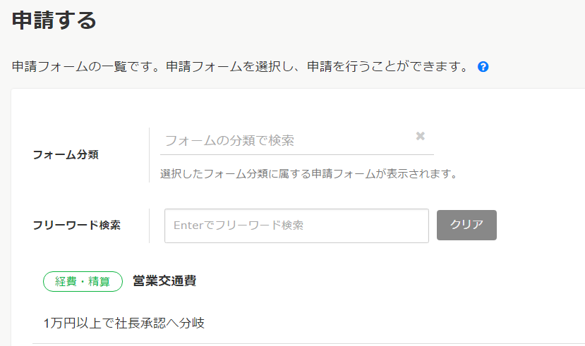Click the vertical divider beside フリーワード検索 label

pyautogui.click(x=149, y=225)
